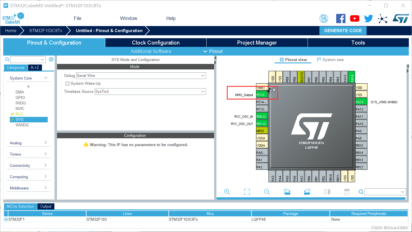Click the search magnifier in the categories panel
The height and width of the screenshot is (232, 412).
click(8, 59)
